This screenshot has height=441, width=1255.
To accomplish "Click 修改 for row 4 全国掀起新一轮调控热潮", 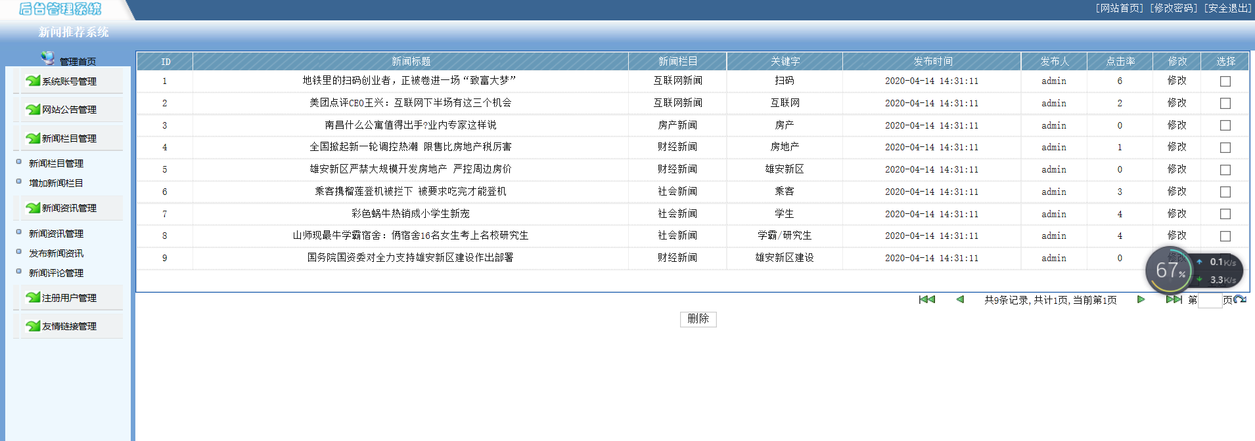I will (1177, 147).
